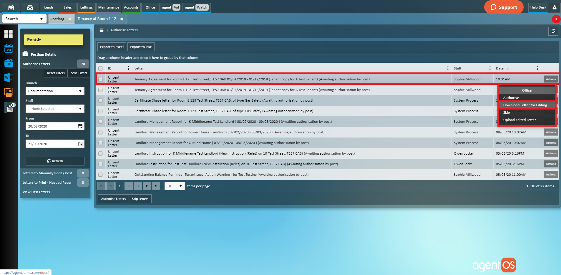Tick the select-all checkbox in table header
Viewport: 561px width, 275px height.
(101, 68)
